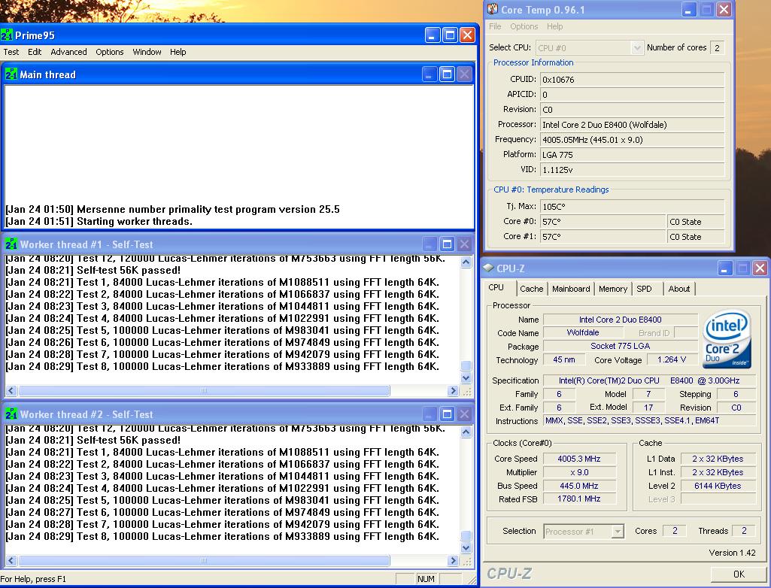Open the Test menu in Prime95
Screen dimensions: 771x588
click(x=11, y=52)
